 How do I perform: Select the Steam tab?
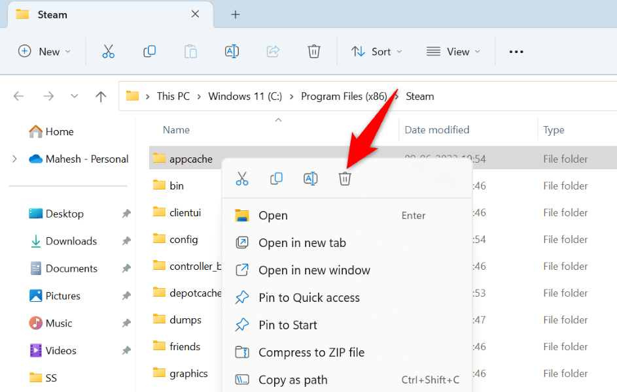[110, 14]
